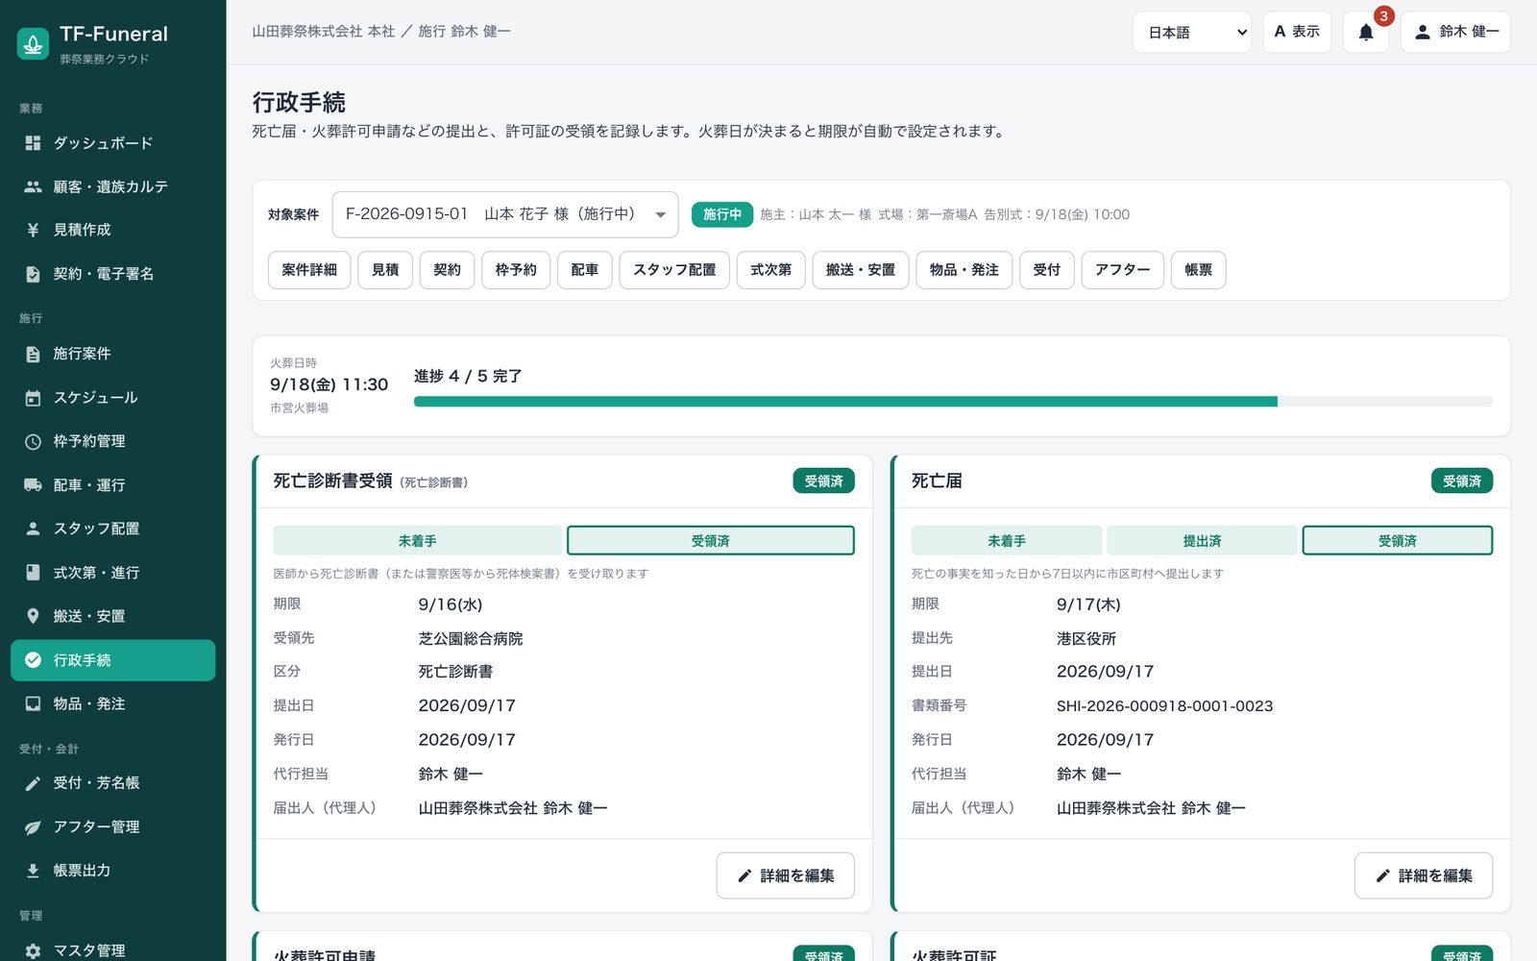Open ダッシュボード from the sidebar
Image resolution: width=1537 pixels, height=961 pixels.
point(112,143)
